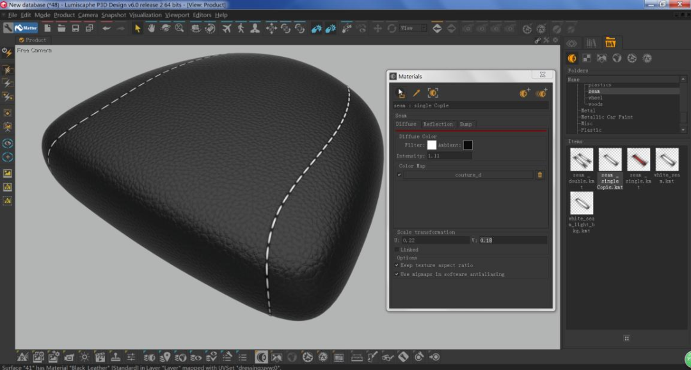Screen dimensions: 691x370
Task: Click the save disk icon in toolbar
Action: pos(75,28)
